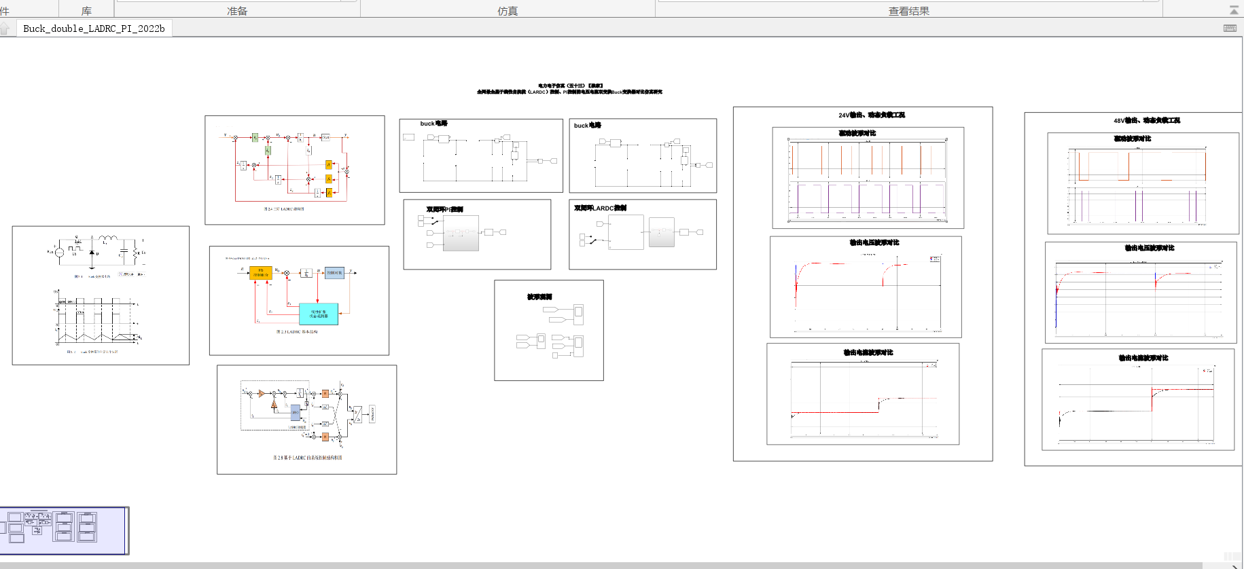Toggle the manual switch in 双闭环LARDC控制
Screen dimensions: 1244x569
(x=593, y=240)
